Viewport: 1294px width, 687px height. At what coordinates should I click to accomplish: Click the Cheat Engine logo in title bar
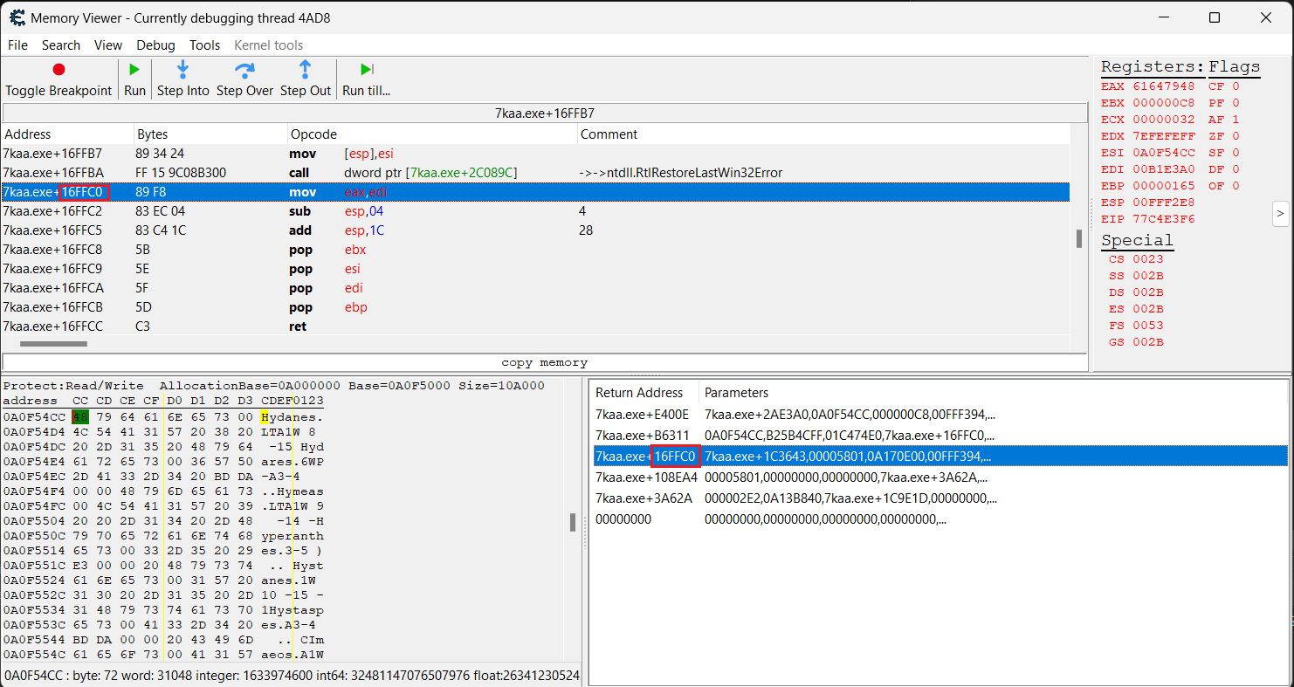[x=17, y=17]
